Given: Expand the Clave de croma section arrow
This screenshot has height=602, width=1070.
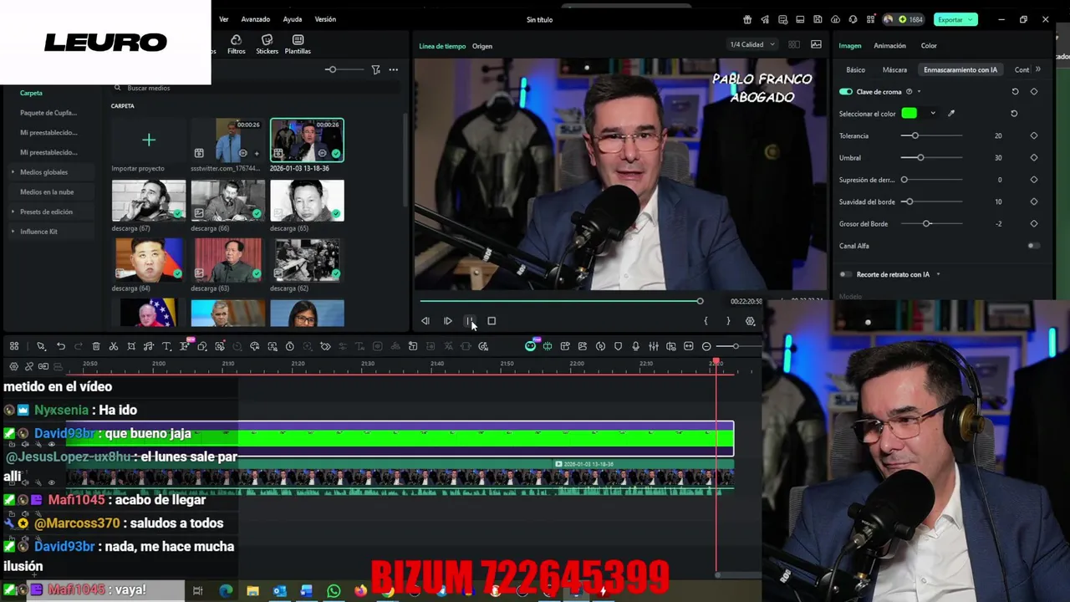Looking at the screenshot, I should pos(920,92).
